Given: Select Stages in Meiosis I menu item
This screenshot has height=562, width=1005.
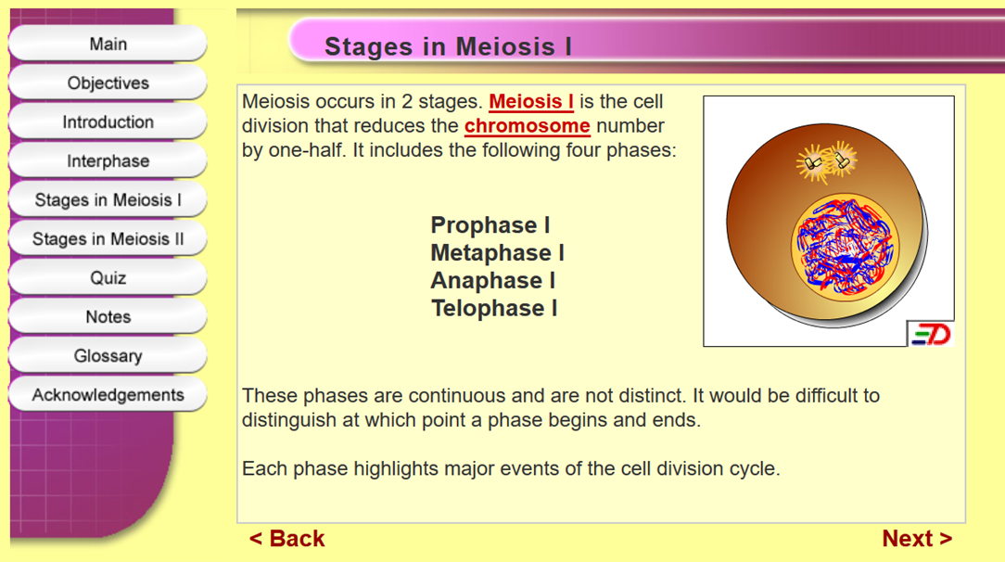Looking at the screenshot, I should click(108, 200).
